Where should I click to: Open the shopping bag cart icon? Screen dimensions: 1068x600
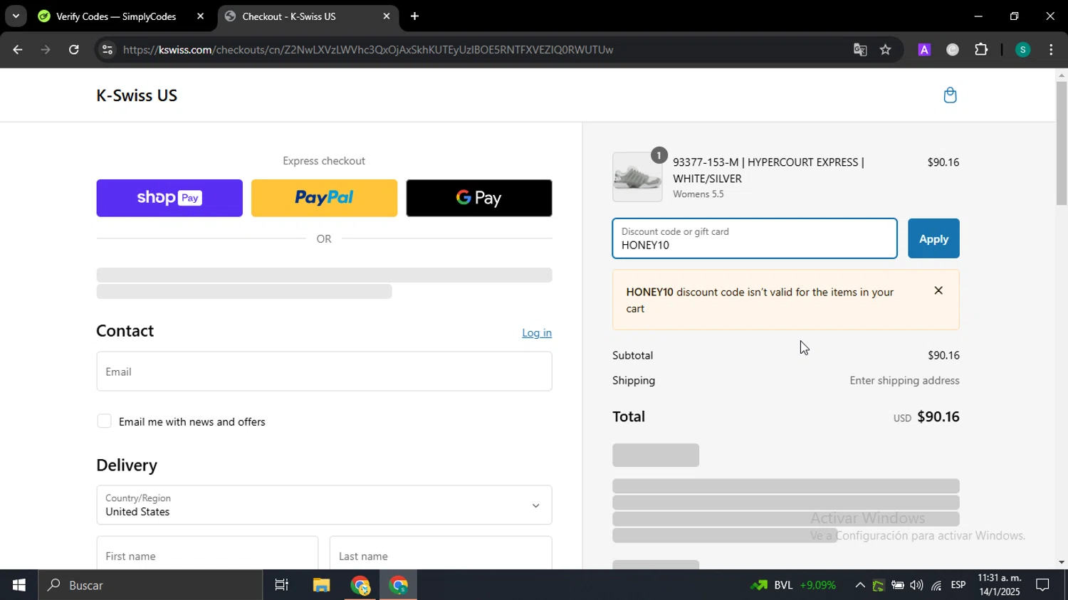click(x=950, y=95)
